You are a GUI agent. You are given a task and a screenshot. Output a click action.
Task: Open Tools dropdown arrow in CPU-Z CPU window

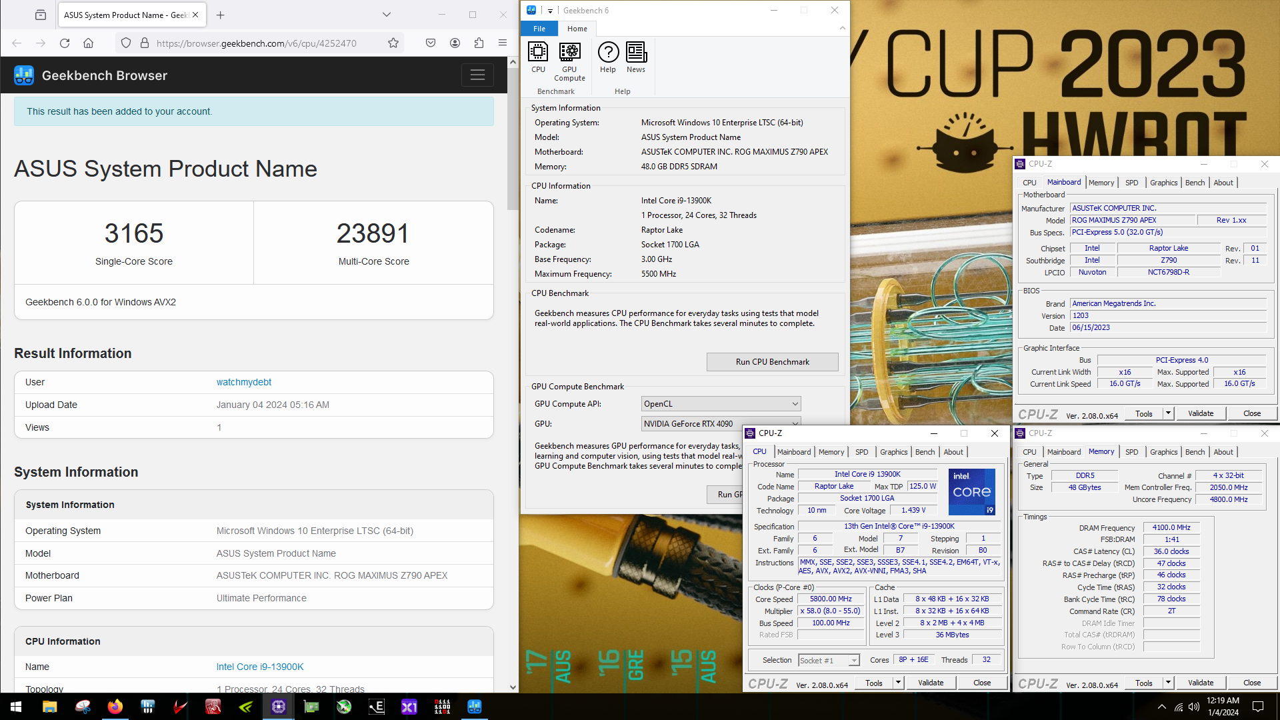[x=898, y=683]
